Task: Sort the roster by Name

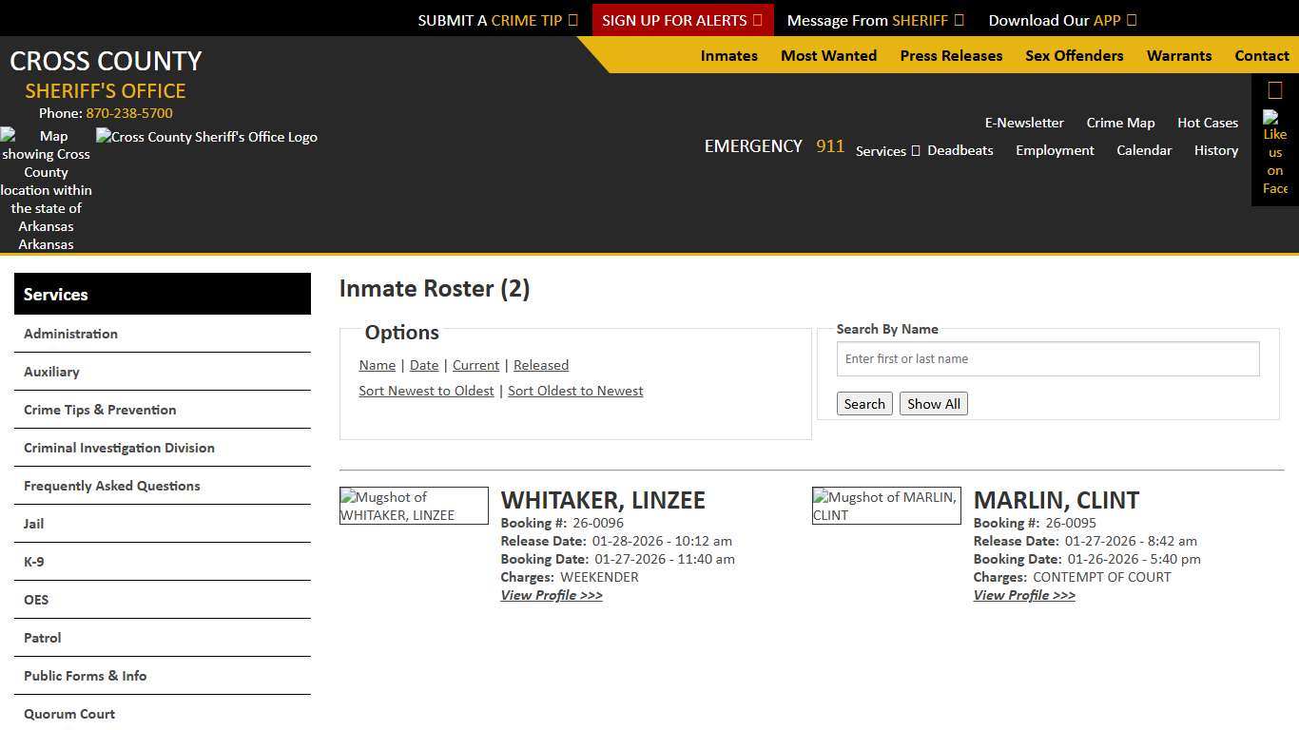Action: point(377,365)
